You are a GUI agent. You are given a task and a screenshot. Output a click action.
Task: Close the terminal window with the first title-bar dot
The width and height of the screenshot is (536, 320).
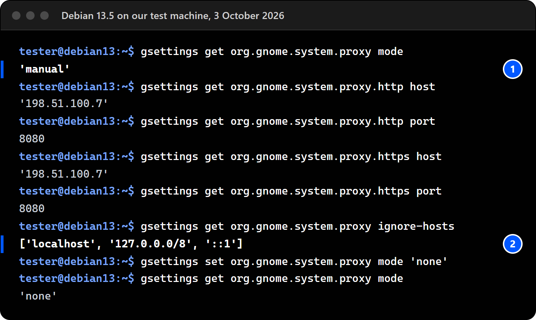pos(16,16)
